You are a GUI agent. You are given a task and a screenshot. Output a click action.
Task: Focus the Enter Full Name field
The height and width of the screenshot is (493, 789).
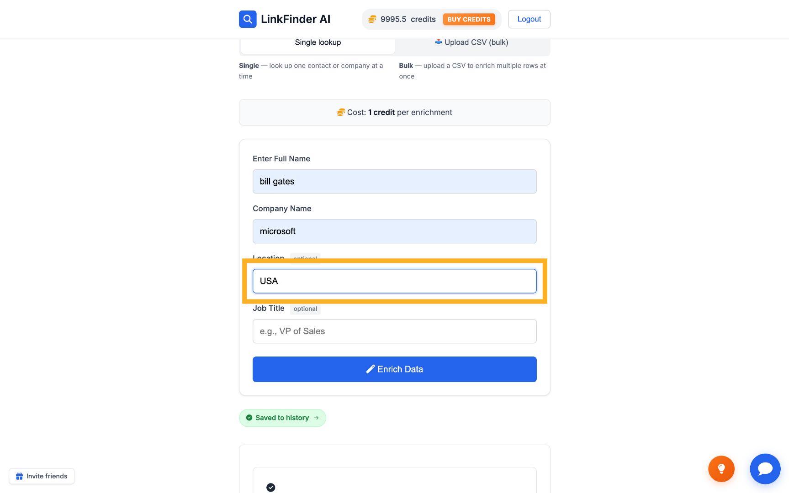pos(395,182)
